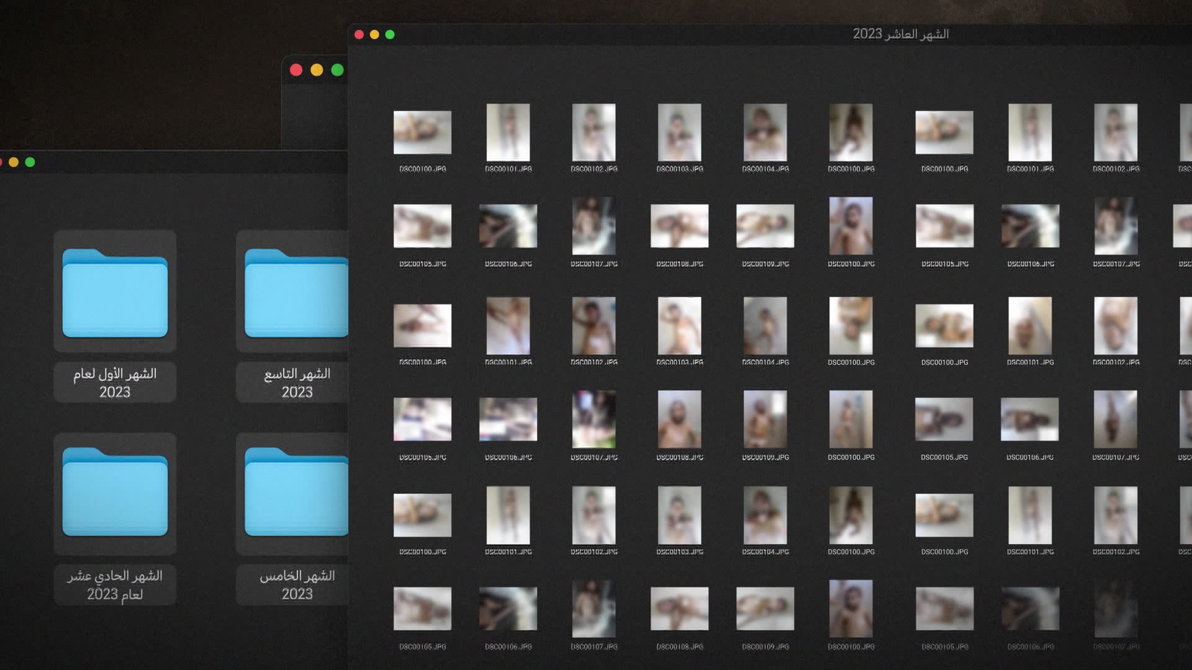Viewport: 1192px width, 670px height.
Task: Select DSC00103.JPG thumbnail in the third row
Action: pos(679,325)
